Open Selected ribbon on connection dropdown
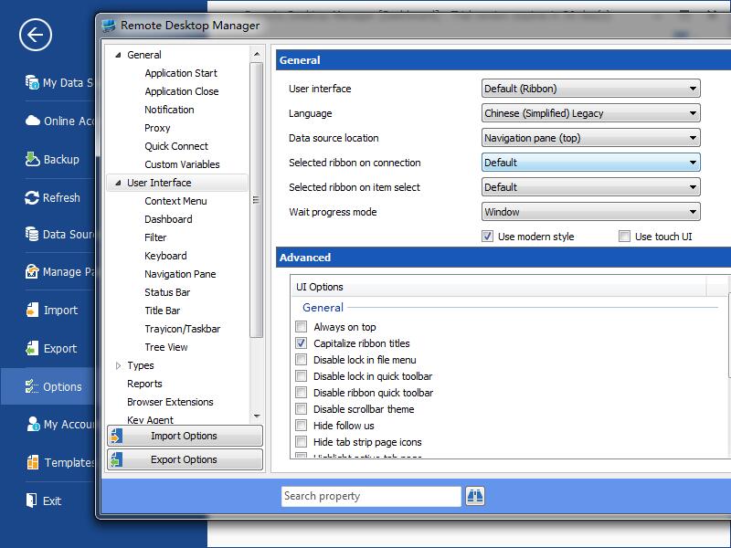 tap(590, 163)
